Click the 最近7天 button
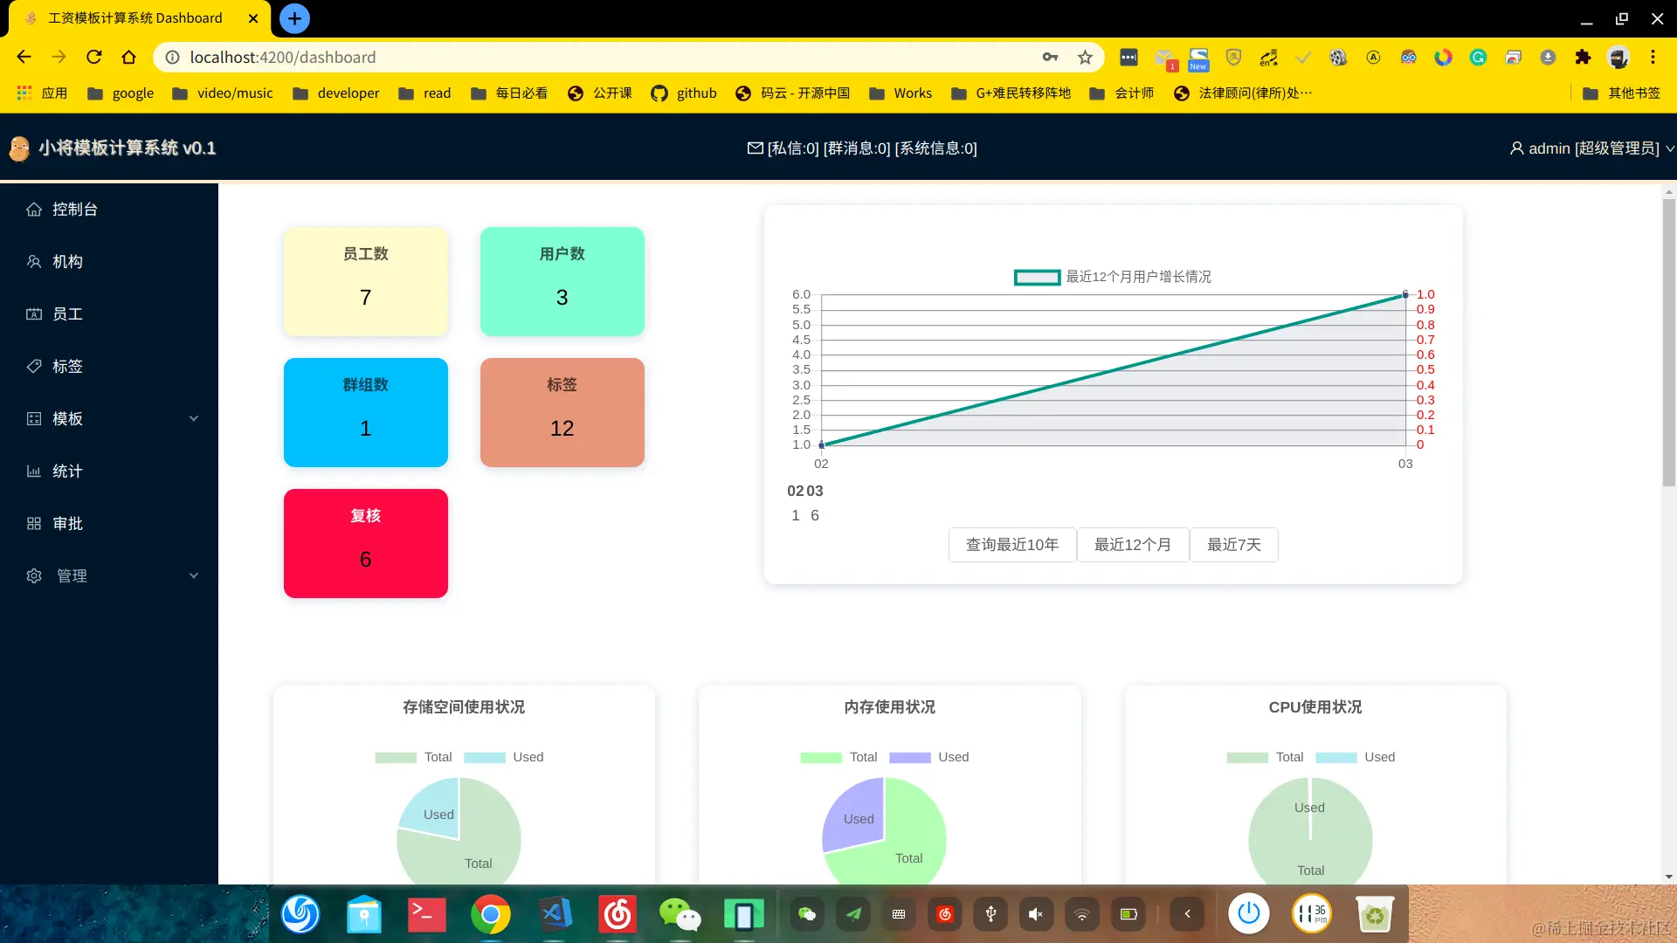 click(1233, 545)
